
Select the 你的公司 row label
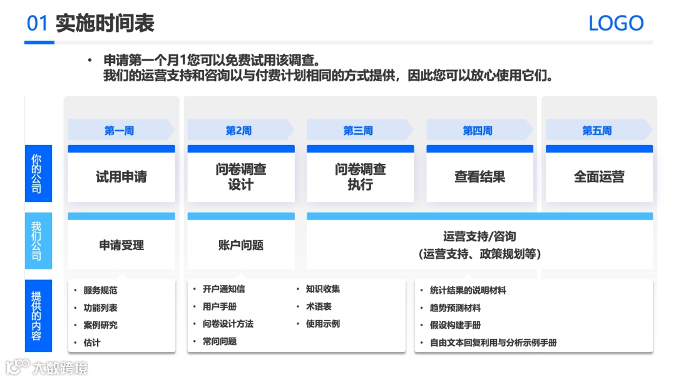click(x=38, y=173)
